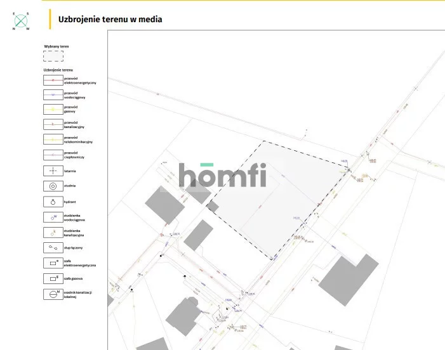445x350 pixels.
Task: Click the przewód gazowy line swatch
Action: pos(53,110)
